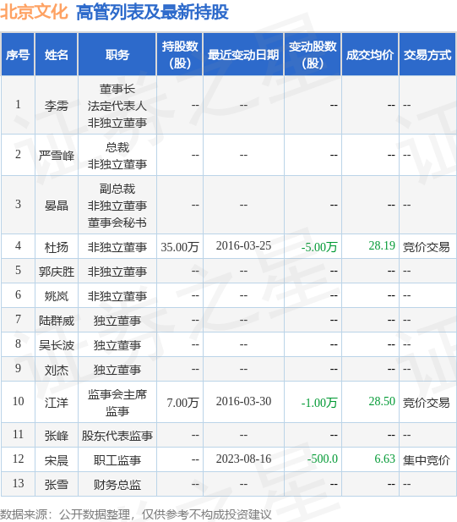Screen dimensions: 457x522
Task: Click the 北京文化 title text
Action: 34,13
